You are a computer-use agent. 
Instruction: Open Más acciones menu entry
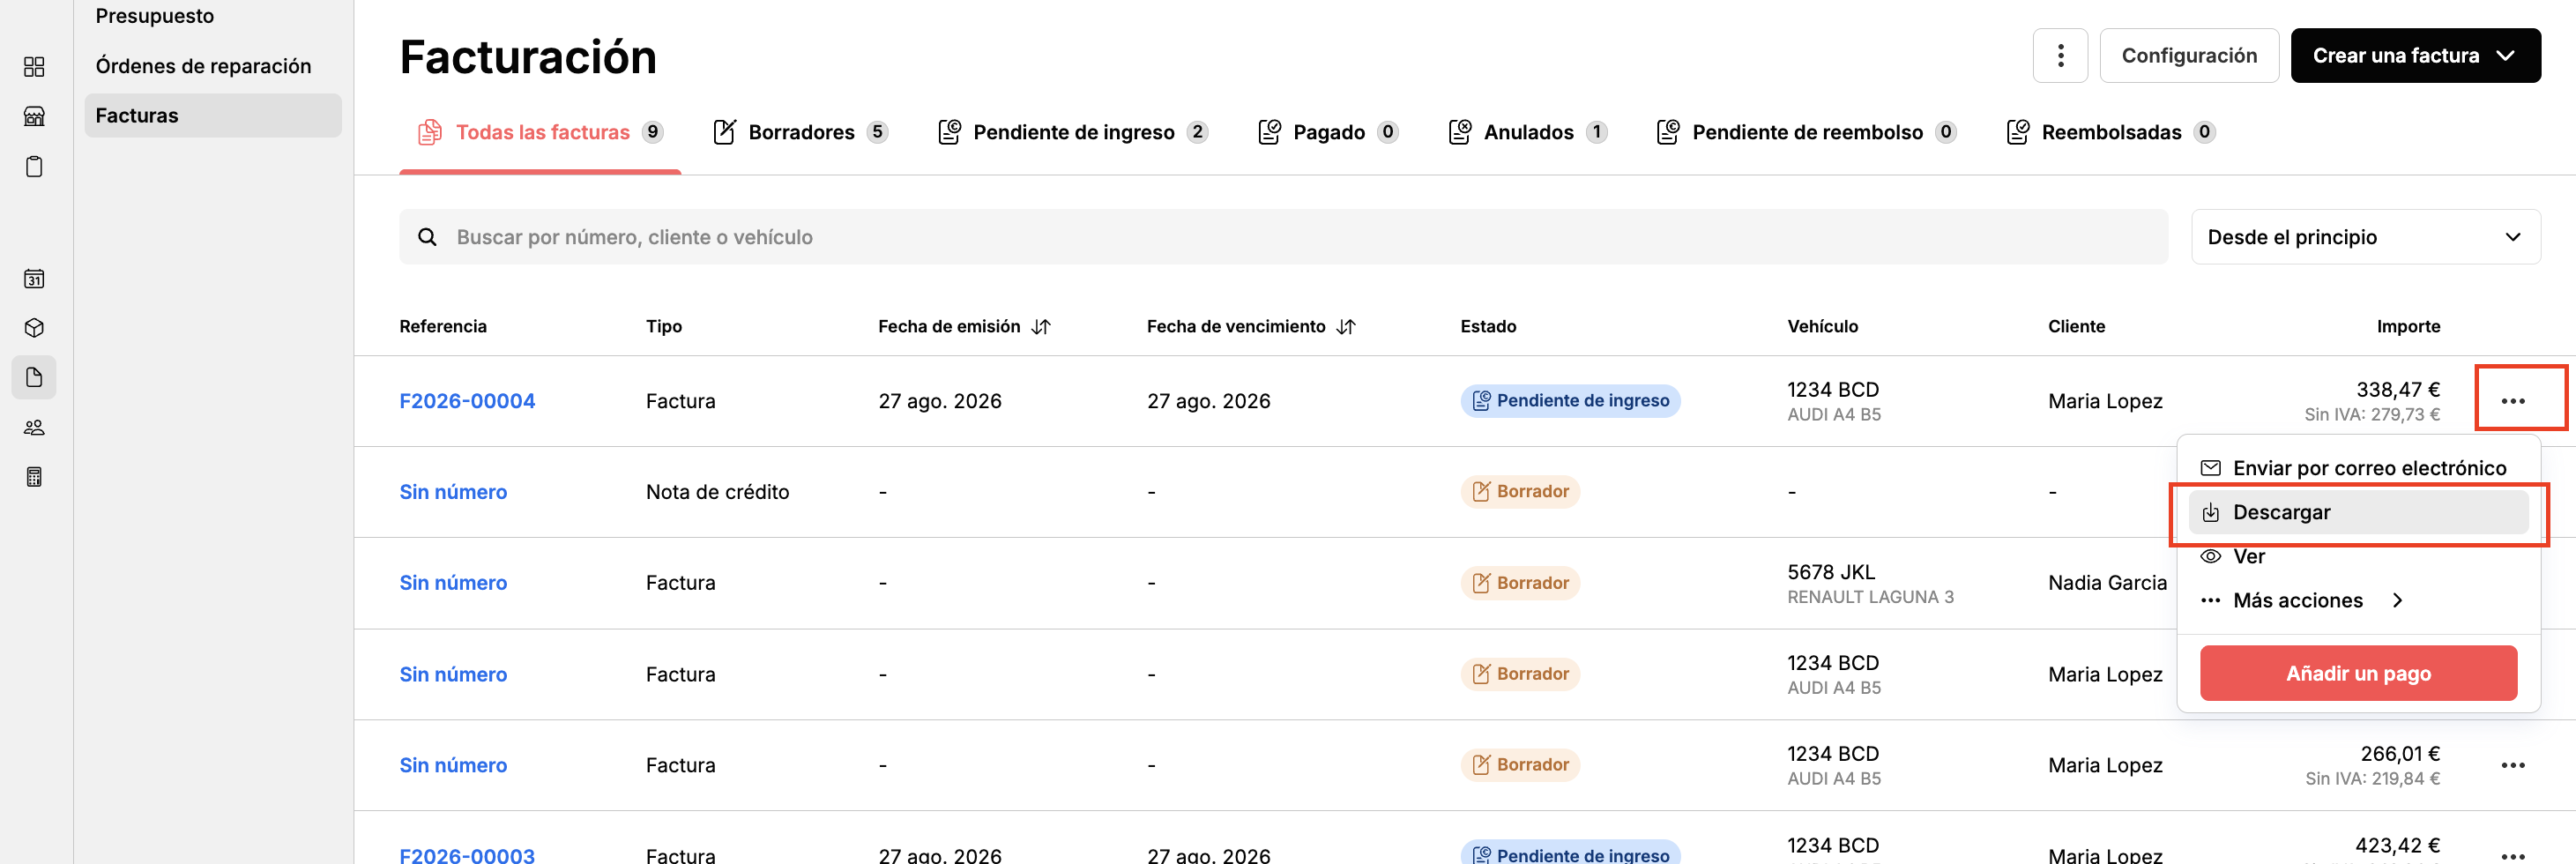point(2358,600)
